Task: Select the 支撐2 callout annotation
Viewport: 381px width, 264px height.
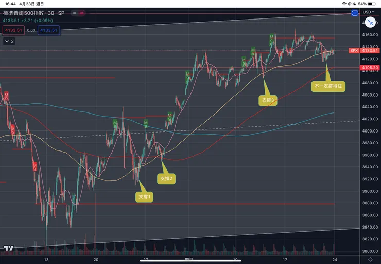Action: point(166,179)
